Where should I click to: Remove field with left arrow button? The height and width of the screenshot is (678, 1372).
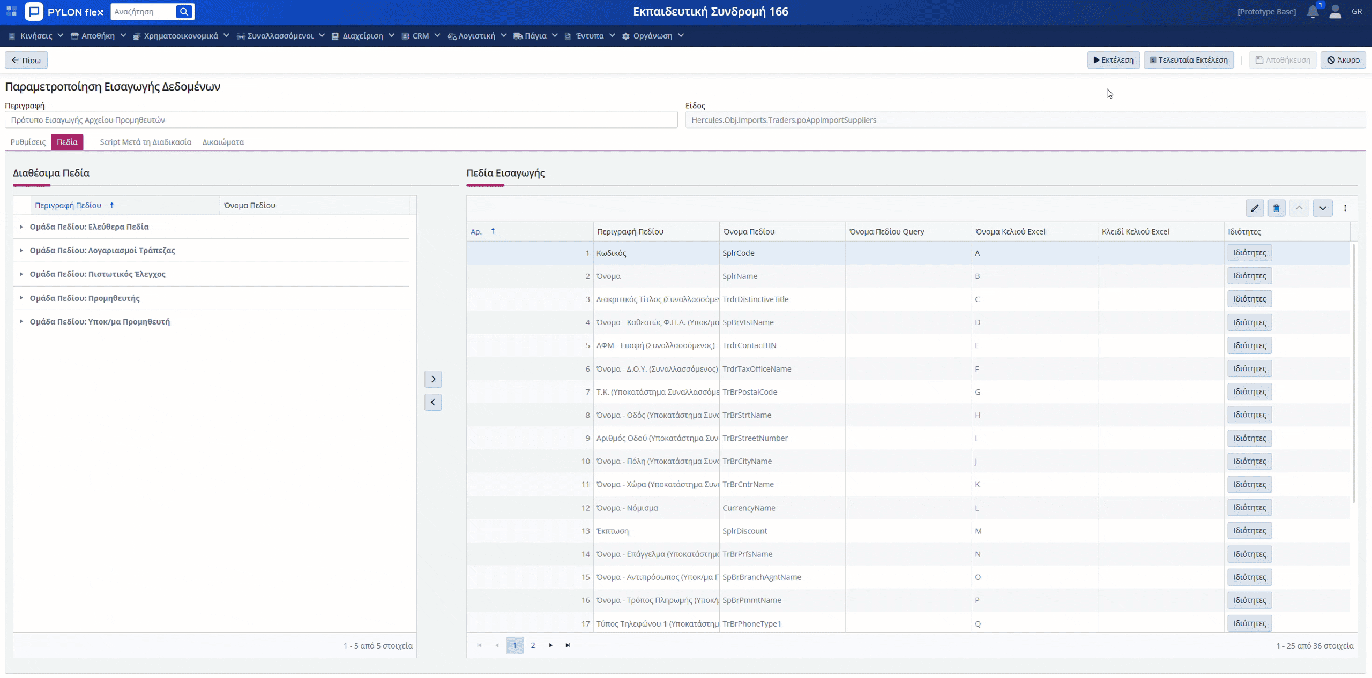[x=433, y=402]
